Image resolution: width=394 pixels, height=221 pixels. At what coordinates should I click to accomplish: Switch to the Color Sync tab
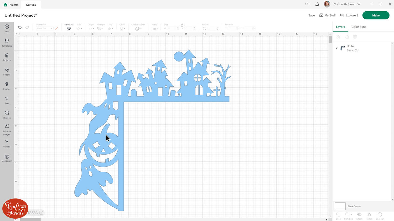coord(359,27)
